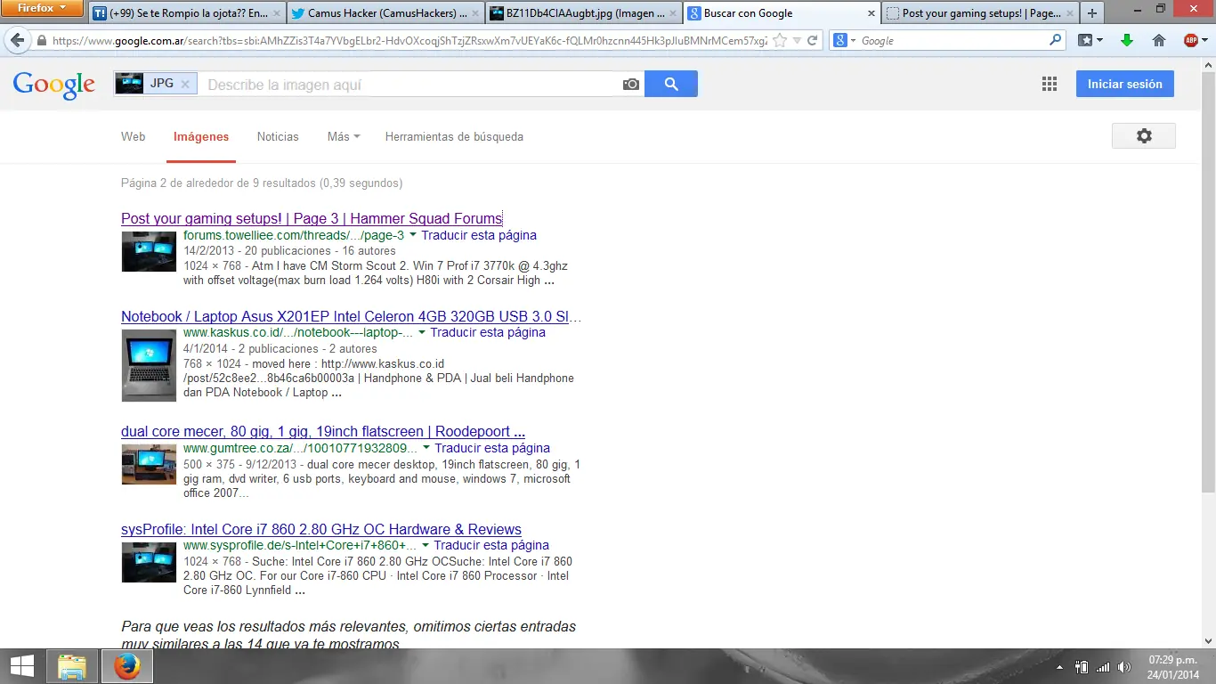Open the orange Firefox menu button
Viewport: 1216px width, 684px height.
click(43, 8)
